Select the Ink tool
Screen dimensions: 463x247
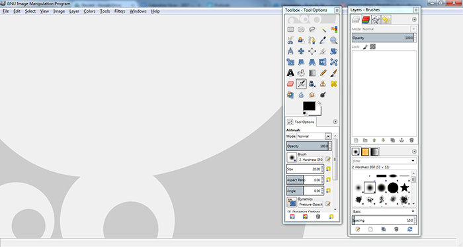(x=312, y=84)
